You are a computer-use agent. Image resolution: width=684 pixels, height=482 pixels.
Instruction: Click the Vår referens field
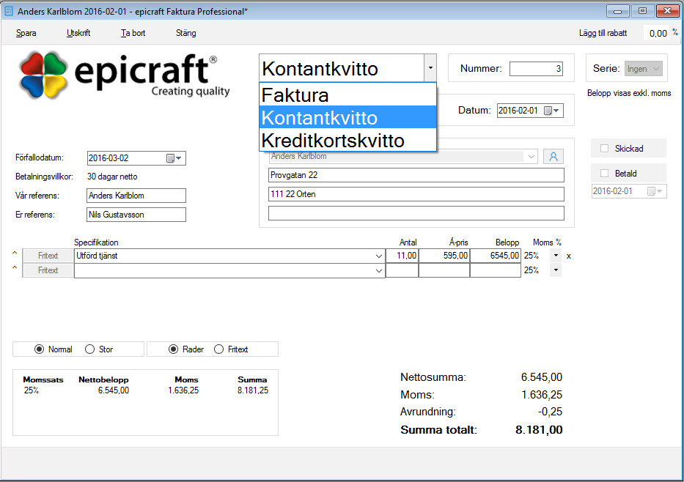pyautogui.click(x=136, y=196)
